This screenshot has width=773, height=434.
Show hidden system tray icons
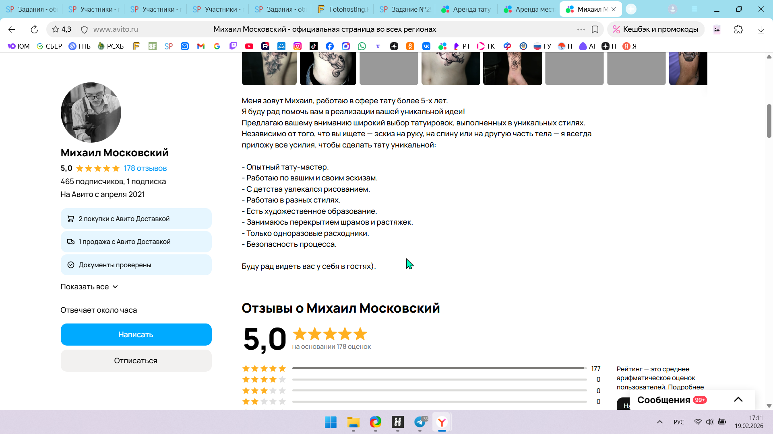659,422
